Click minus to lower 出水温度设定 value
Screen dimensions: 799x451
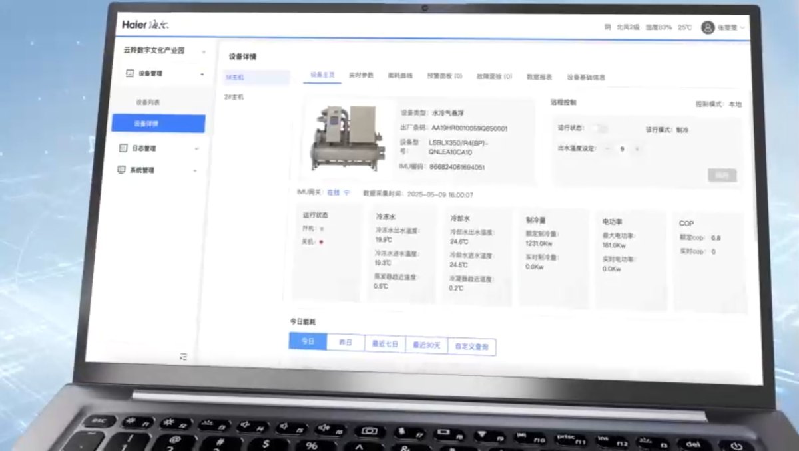(607, 149)
